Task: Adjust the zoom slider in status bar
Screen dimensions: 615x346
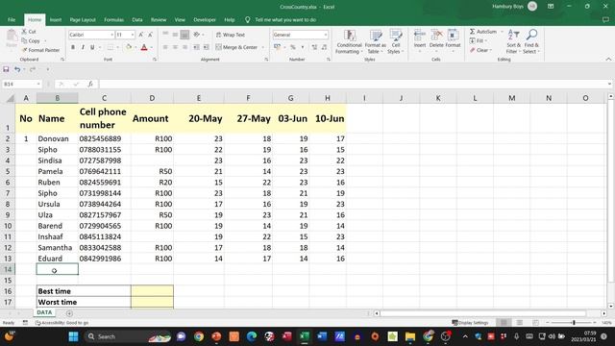Action: pos(574,323)
